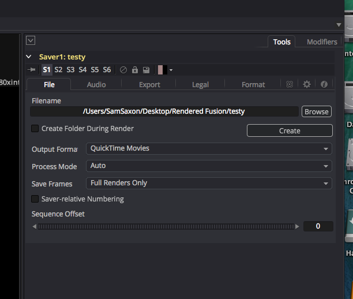Click Sequence Offset left decrement arrow

(35, 226)
